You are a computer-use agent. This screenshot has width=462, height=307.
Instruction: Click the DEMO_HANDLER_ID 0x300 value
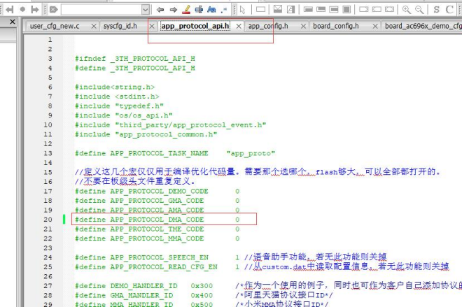point(202,286)
